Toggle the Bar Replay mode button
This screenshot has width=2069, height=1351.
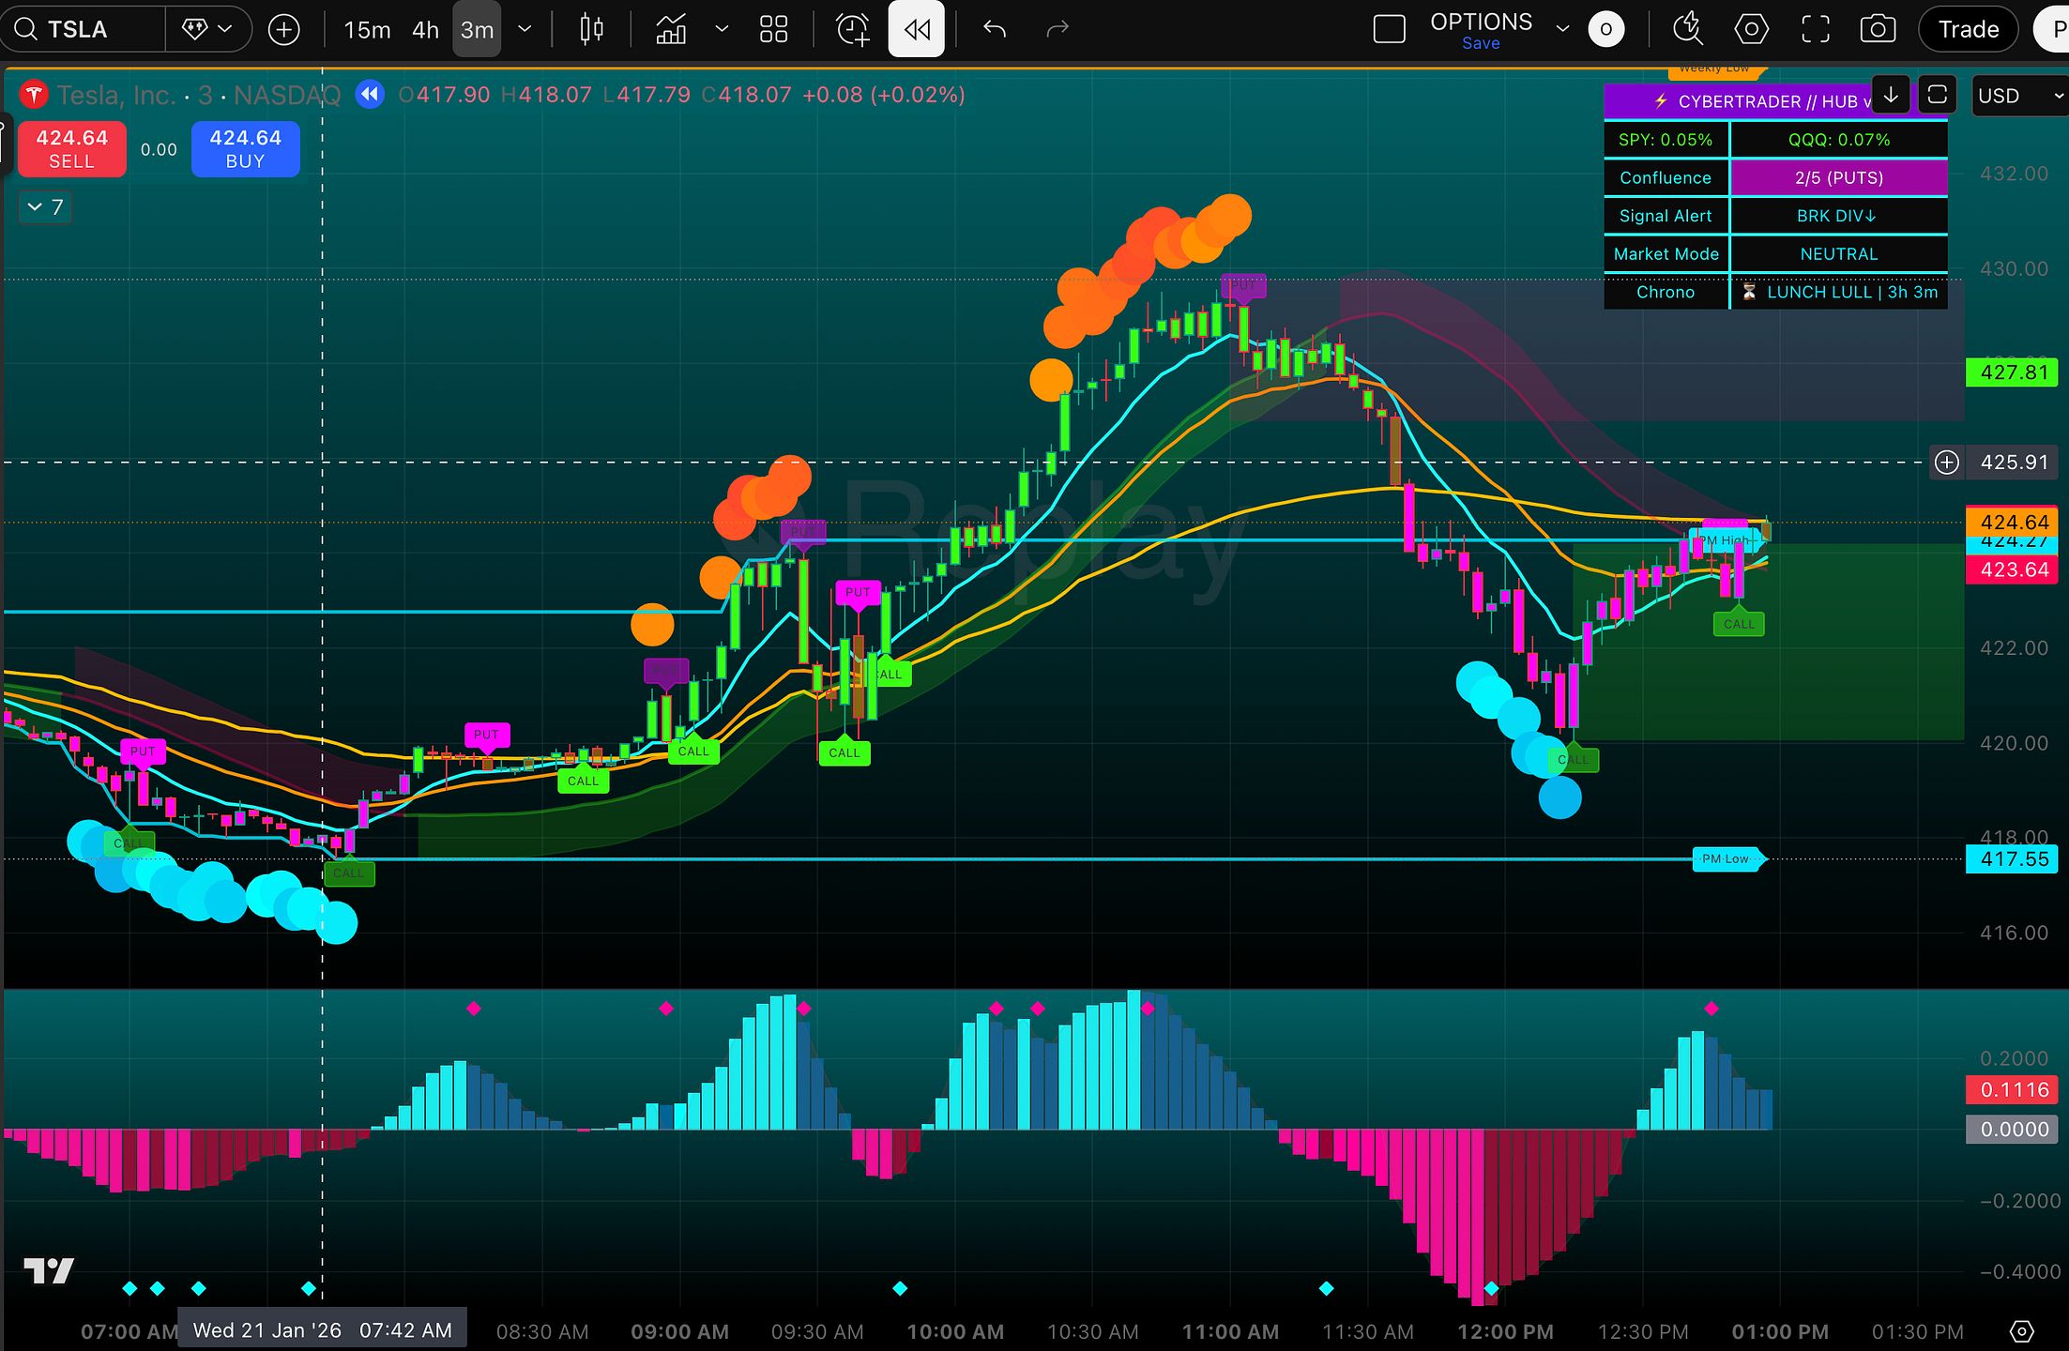(917, 30)
